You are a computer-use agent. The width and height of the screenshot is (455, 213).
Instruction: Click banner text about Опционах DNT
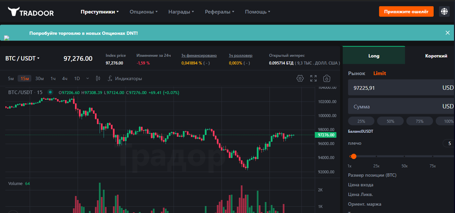tap(83, 33)
